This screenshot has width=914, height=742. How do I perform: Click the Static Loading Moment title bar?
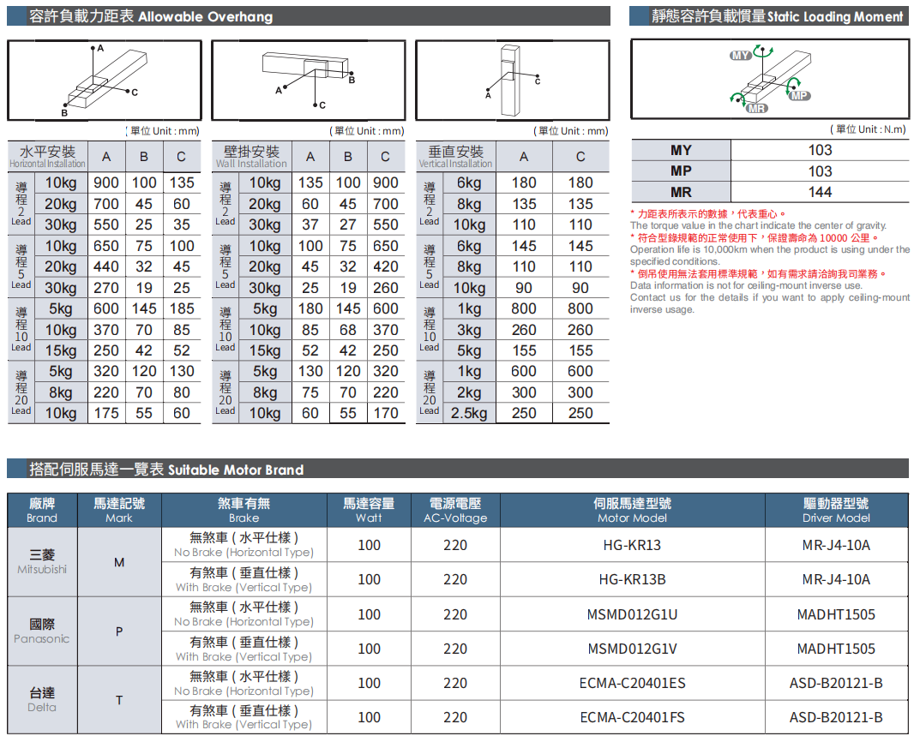coord(769,16)
